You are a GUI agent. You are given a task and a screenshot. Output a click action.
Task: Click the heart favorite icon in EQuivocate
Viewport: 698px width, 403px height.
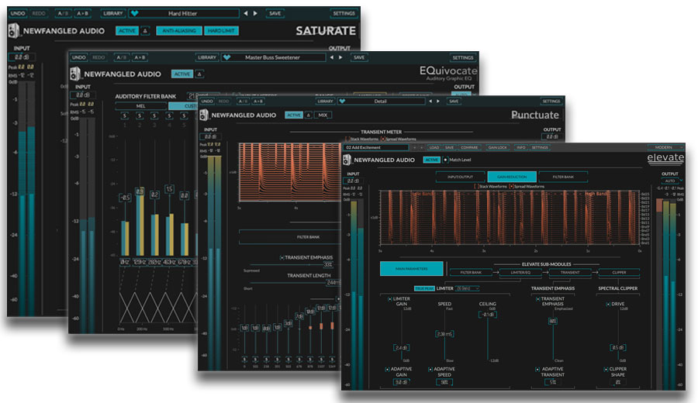click(226, 57)
